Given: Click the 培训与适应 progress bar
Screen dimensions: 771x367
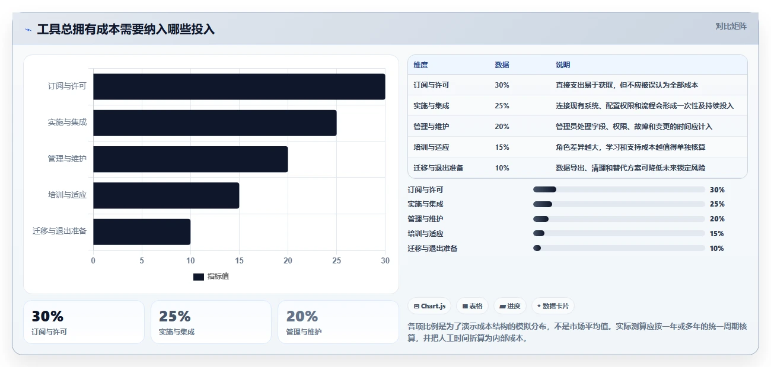Looking at the screenshot, I should 619,234.
